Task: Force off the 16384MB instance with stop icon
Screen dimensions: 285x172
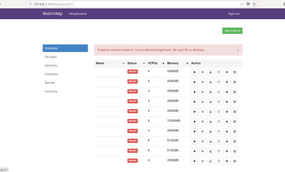Action: [227, 122]
